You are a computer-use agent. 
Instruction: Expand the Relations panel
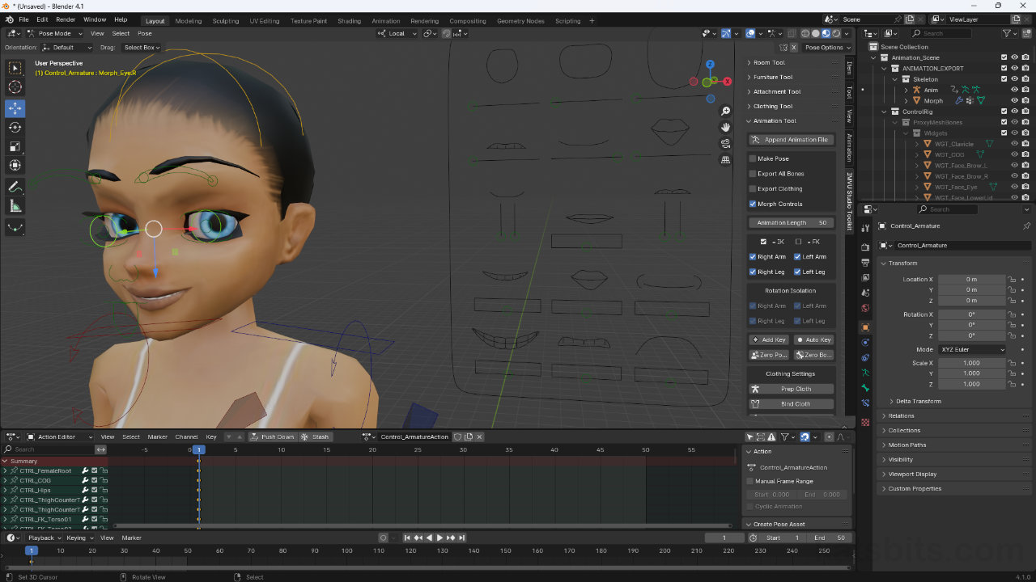[901, 415]
